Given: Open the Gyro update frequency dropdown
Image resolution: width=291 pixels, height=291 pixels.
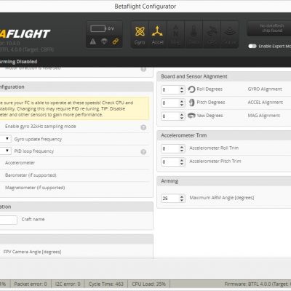Looking at the screenshot, I should pos(5,139).
